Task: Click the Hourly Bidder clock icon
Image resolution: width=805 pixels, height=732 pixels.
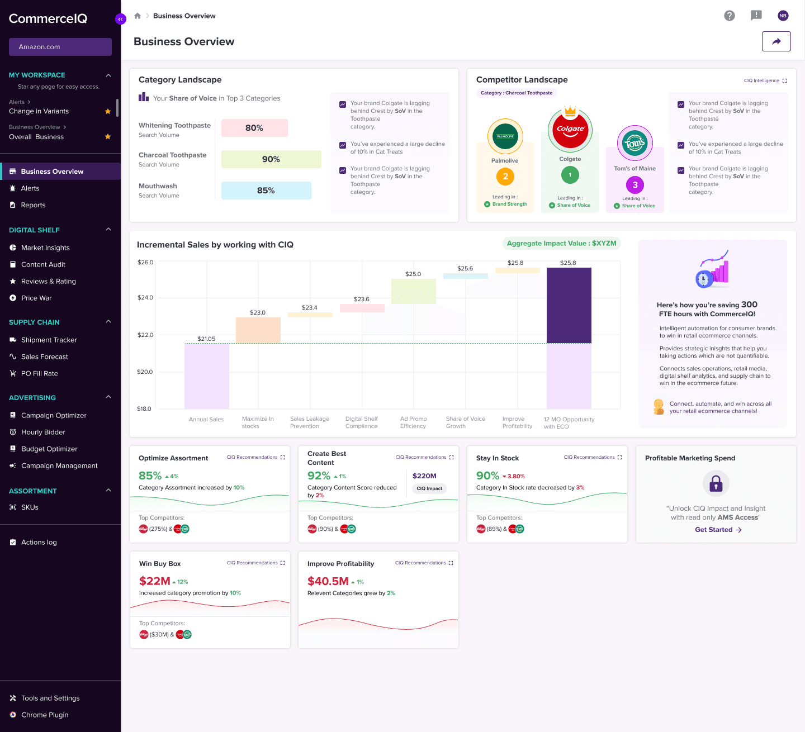Action: click(x=13, y=432)
